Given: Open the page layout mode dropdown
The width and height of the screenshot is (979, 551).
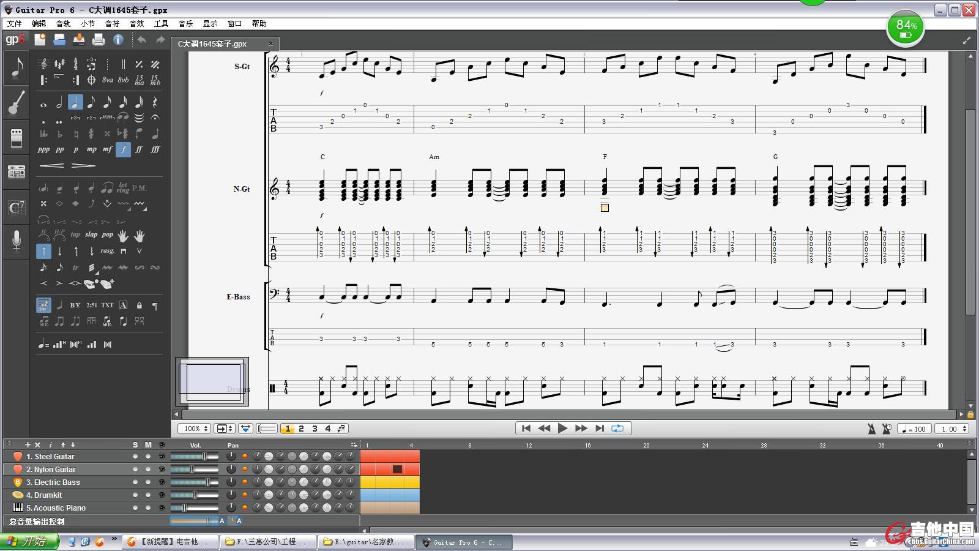Looking at the screenshot, I should 225,429.
